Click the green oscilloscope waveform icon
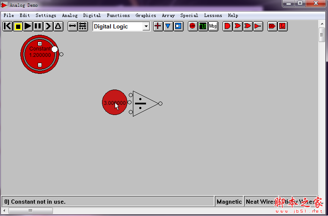 [x=203, y=26]
